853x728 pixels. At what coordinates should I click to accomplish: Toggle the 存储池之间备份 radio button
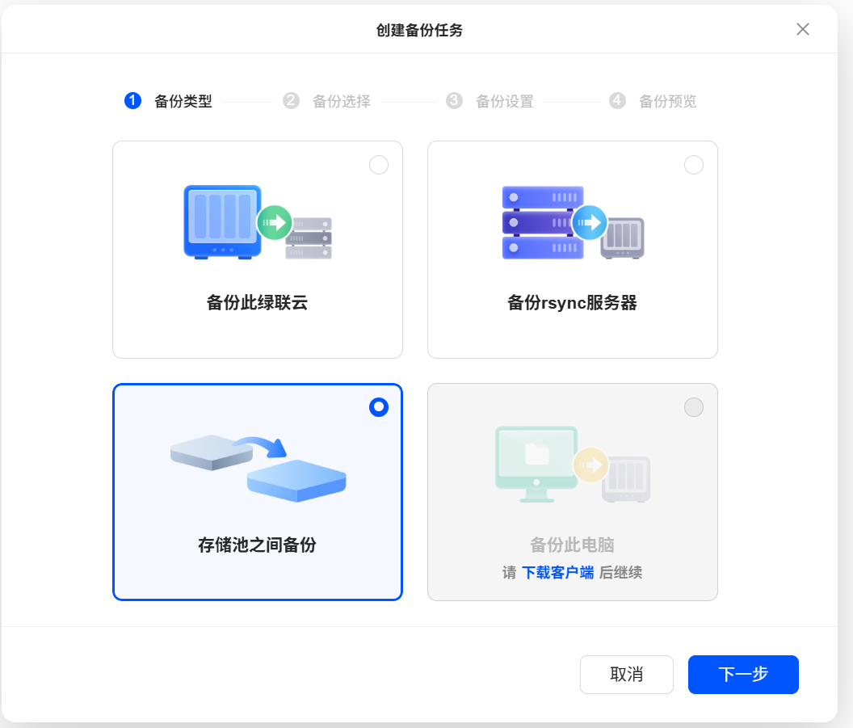point(379,407)
